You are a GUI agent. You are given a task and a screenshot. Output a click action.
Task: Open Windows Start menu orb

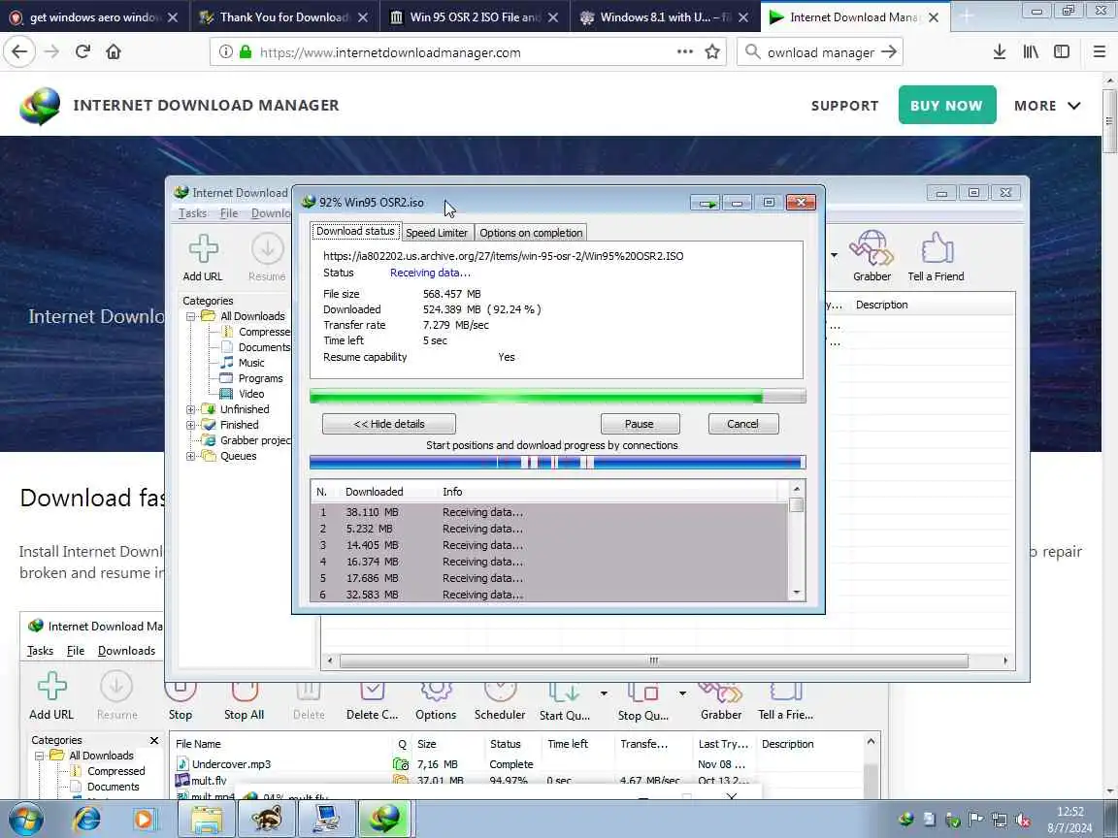[26, 819]
